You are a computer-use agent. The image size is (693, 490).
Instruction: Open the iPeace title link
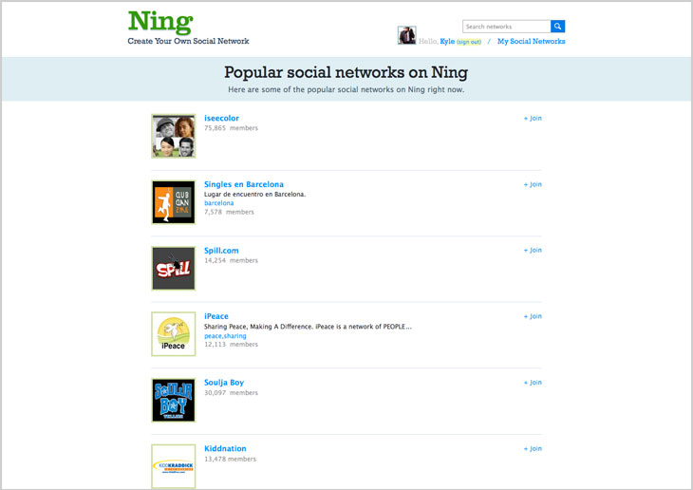[x=216, y=316]
